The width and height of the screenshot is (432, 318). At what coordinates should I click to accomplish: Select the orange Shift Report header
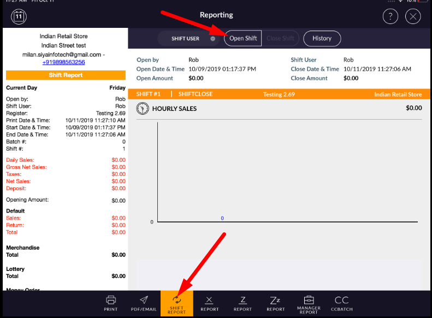pyautogui.click(x=66, y=75)
